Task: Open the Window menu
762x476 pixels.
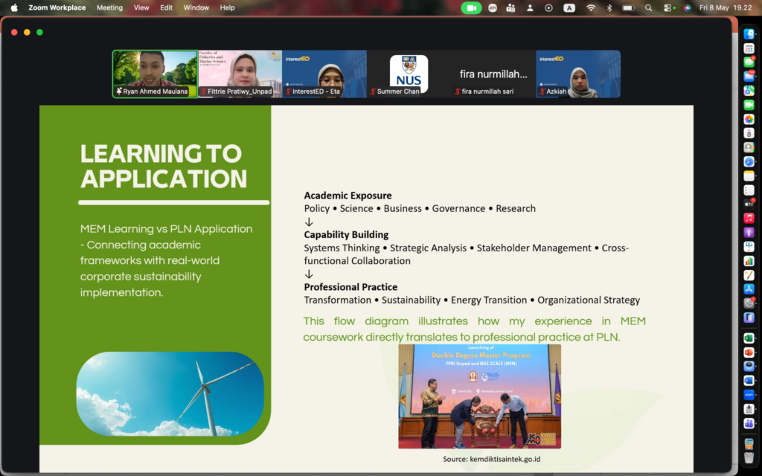Action: pyautogui.click(x=196, y=7)
